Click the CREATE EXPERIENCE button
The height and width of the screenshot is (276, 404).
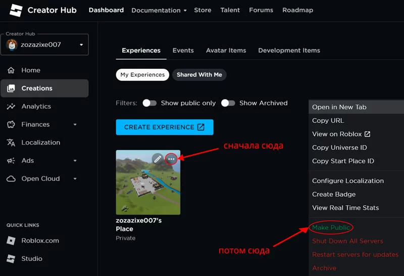click(165, 127)
